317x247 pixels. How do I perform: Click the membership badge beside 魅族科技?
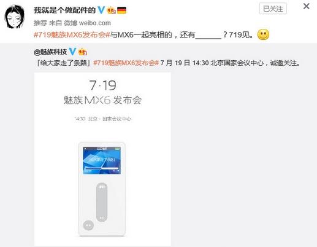coord(83,52)
